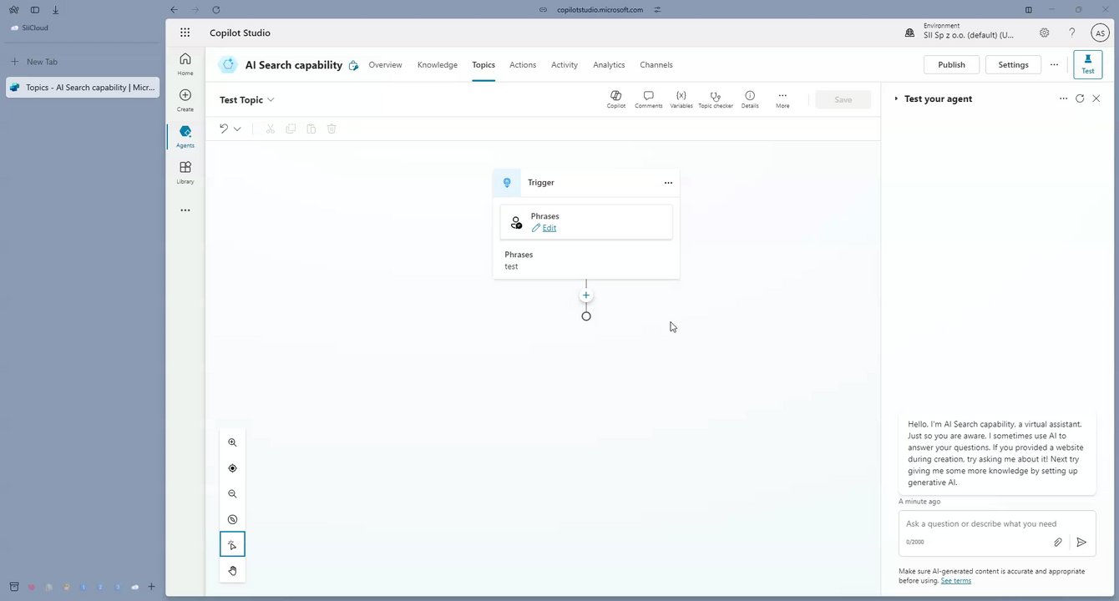Go to Home in the left sidebar
Screen dimensions: 1119x601
[x=185, y=64]
